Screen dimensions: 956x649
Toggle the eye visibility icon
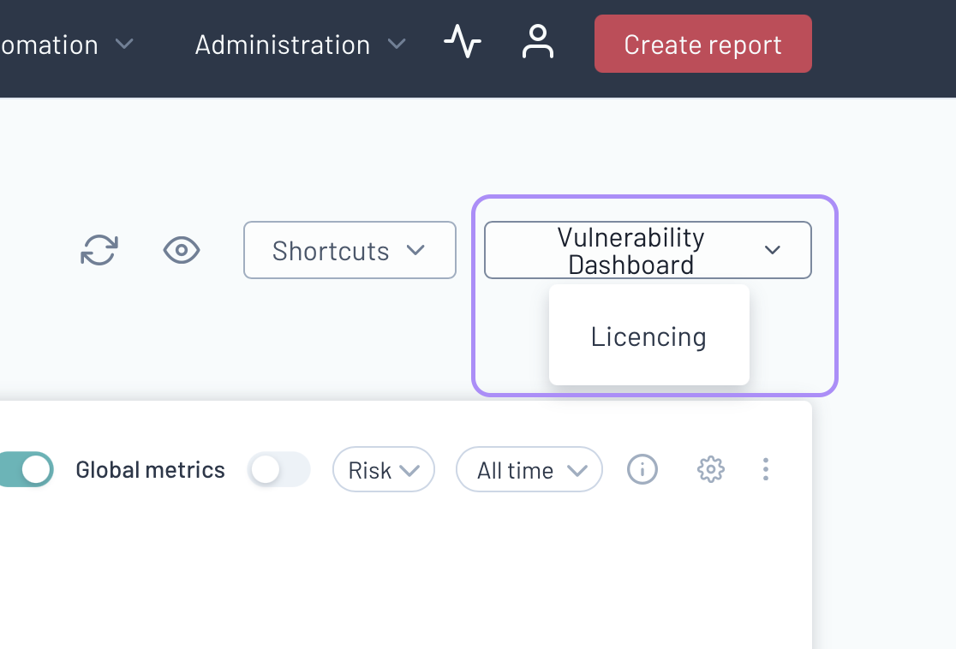(182, 251)
